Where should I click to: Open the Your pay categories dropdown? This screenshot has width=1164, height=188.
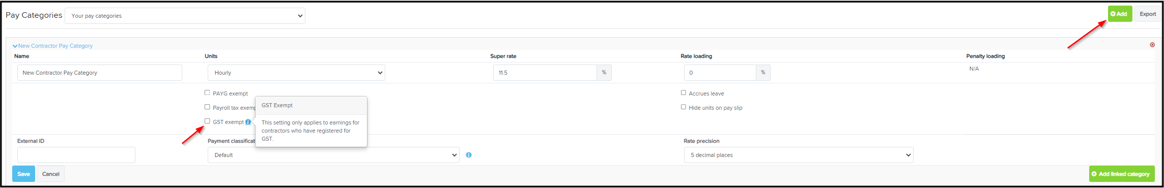pos(185,16)
